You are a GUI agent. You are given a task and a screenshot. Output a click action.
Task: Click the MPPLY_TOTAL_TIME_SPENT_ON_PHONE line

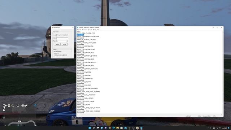tap(88, 92)
